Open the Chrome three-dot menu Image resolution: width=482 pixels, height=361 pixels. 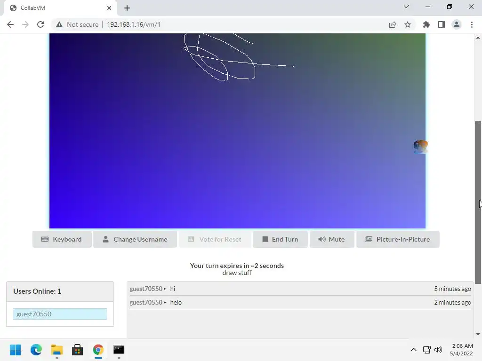click(472, 24)
